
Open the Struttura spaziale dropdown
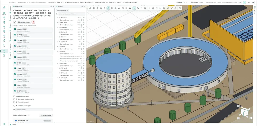pos(62,10)
